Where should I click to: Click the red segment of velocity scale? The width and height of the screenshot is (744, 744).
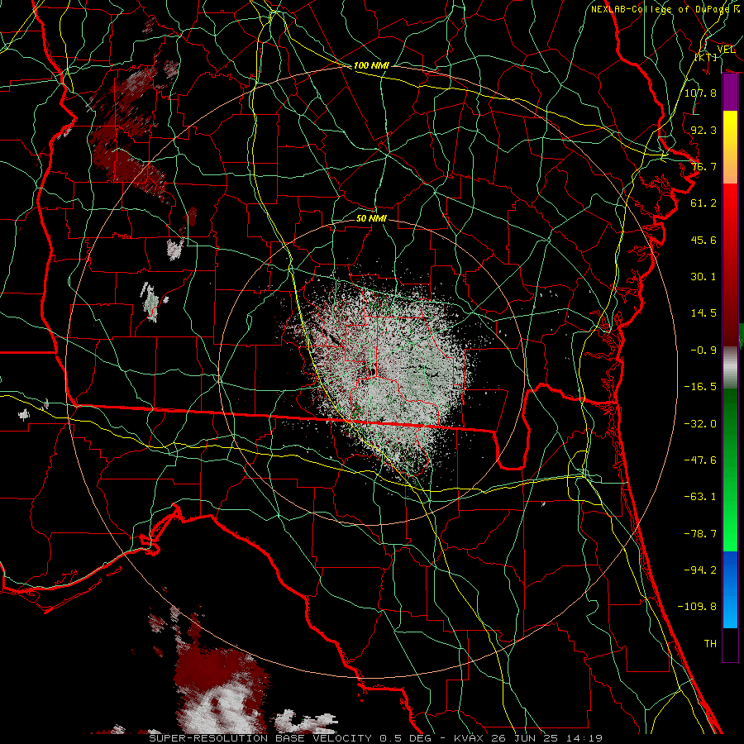730,265
